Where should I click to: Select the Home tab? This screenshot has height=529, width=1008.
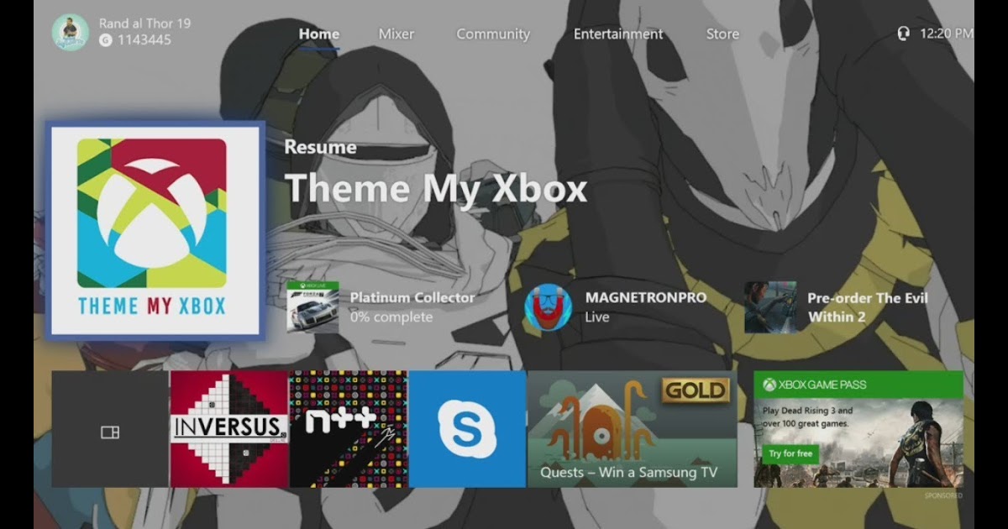[x=319, y=34]
